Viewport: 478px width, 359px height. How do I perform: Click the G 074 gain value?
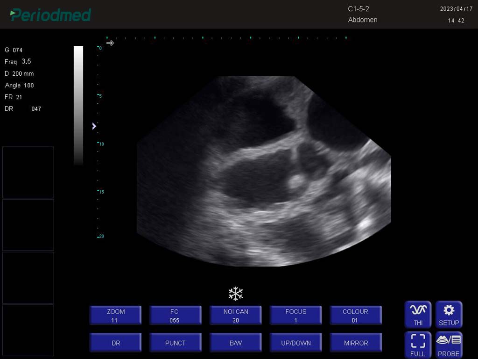14,50
